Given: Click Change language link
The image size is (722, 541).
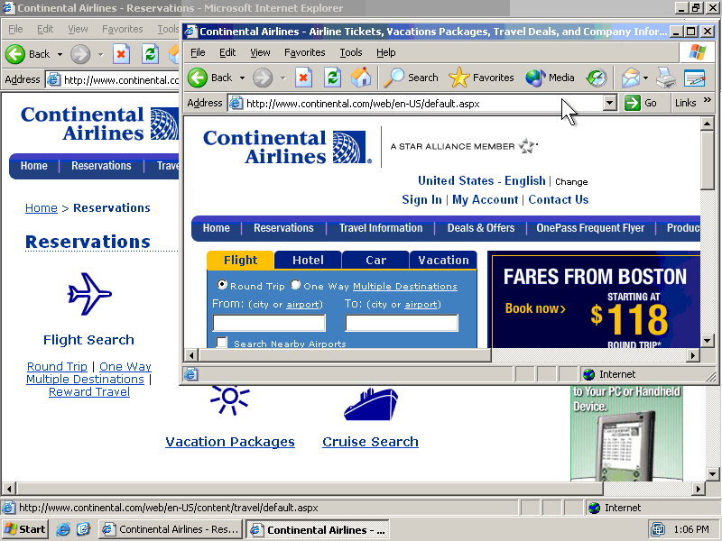Looking at the screenshot, I should [x=571, y=182].
